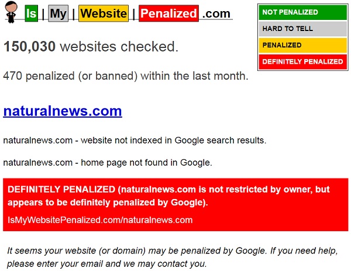Image resolution: width=351 pixels, height=271 pixels.
Task: Click the red 'Penalized' logo block
Action: coord(168,13)
